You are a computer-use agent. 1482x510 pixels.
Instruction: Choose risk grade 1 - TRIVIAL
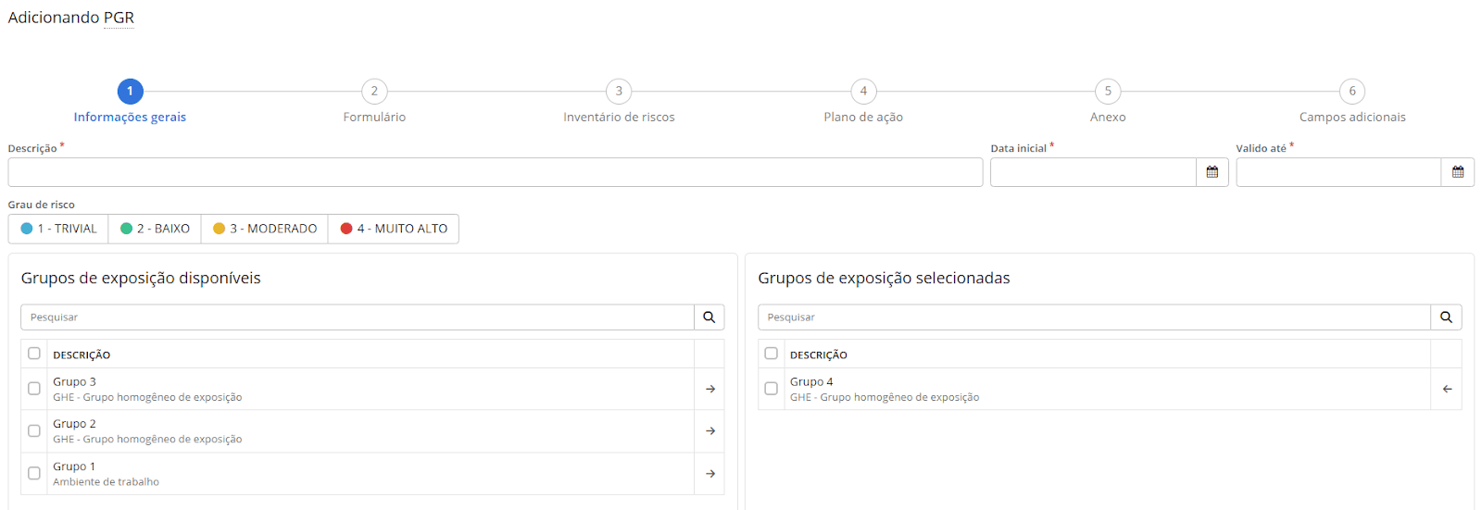(x=58, y=229)
